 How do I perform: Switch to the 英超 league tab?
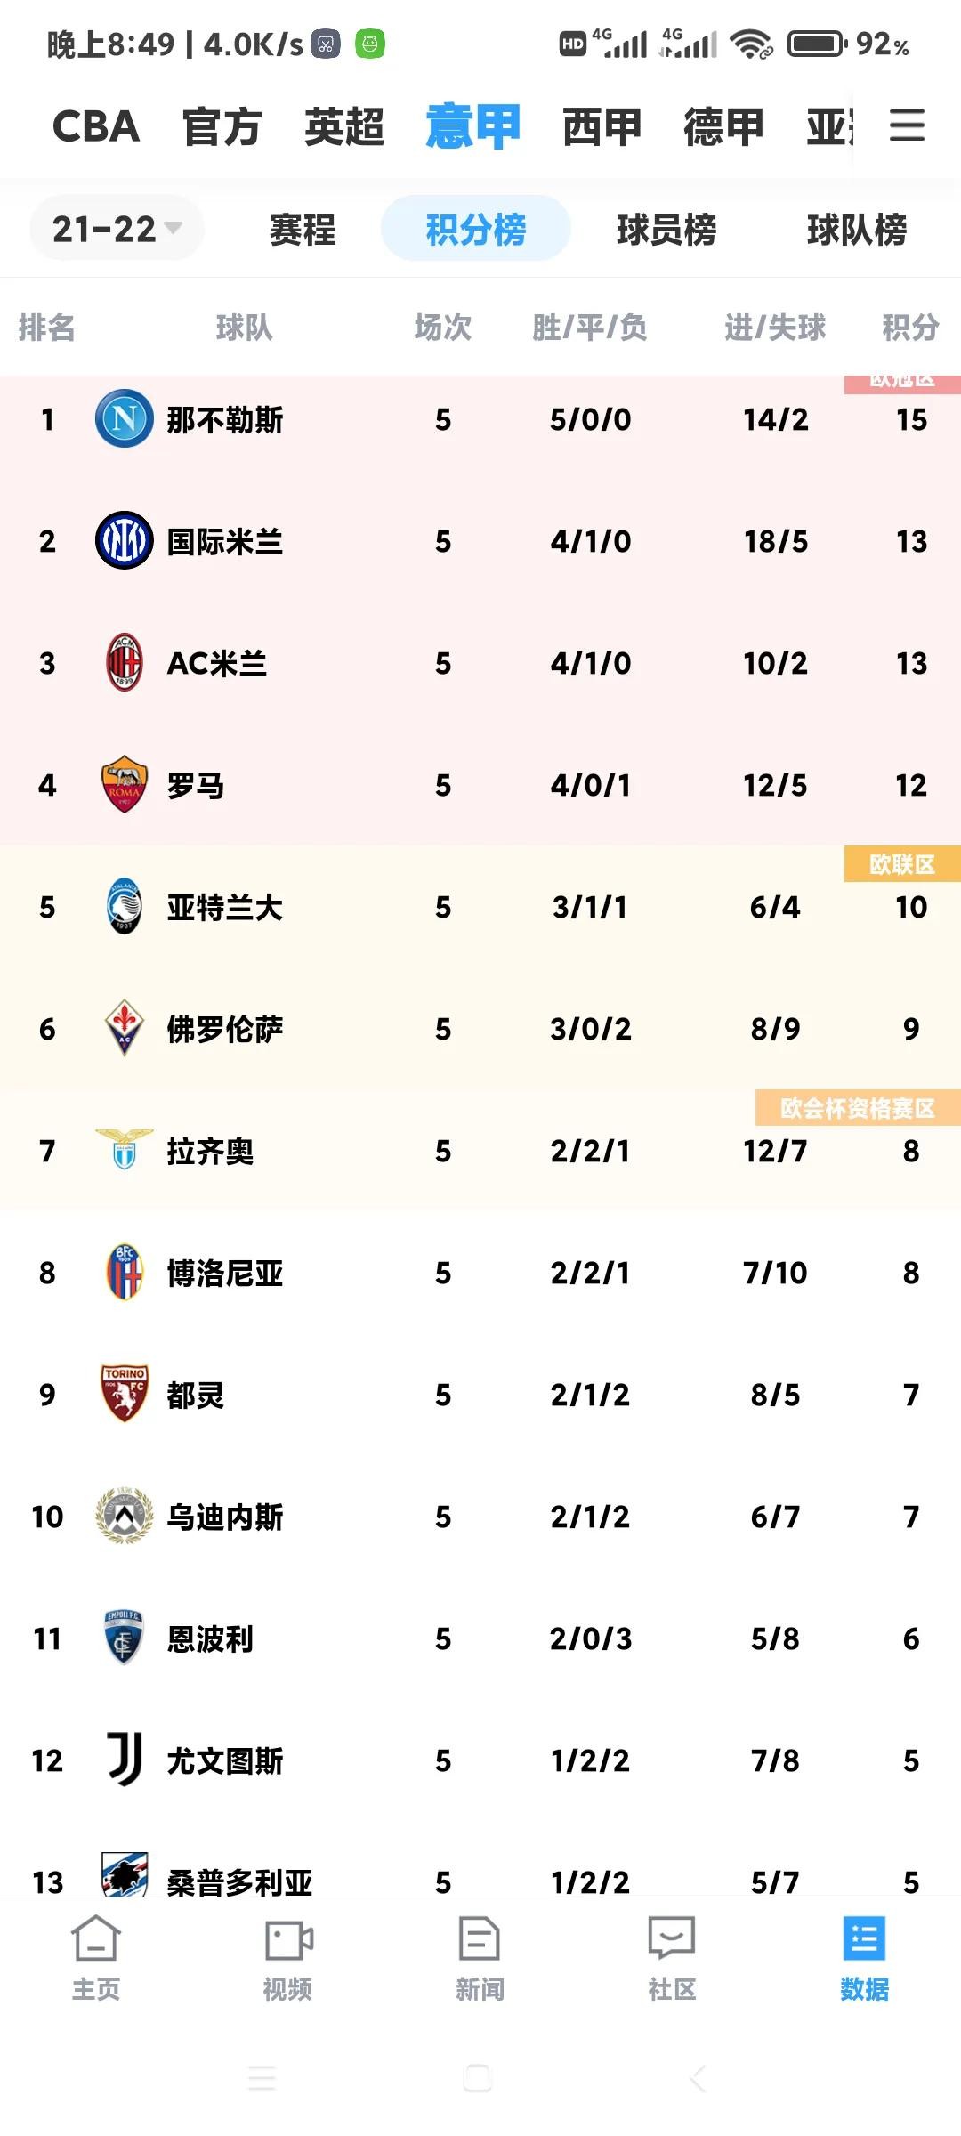[344, 126]
